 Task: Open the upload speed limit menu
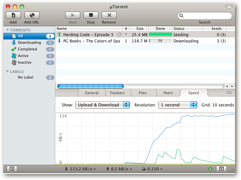119,169
